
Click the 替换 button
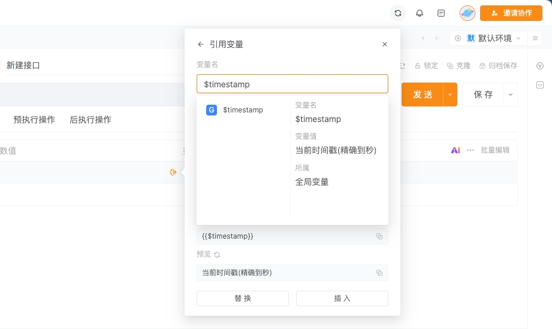click(x=243, y=298)
